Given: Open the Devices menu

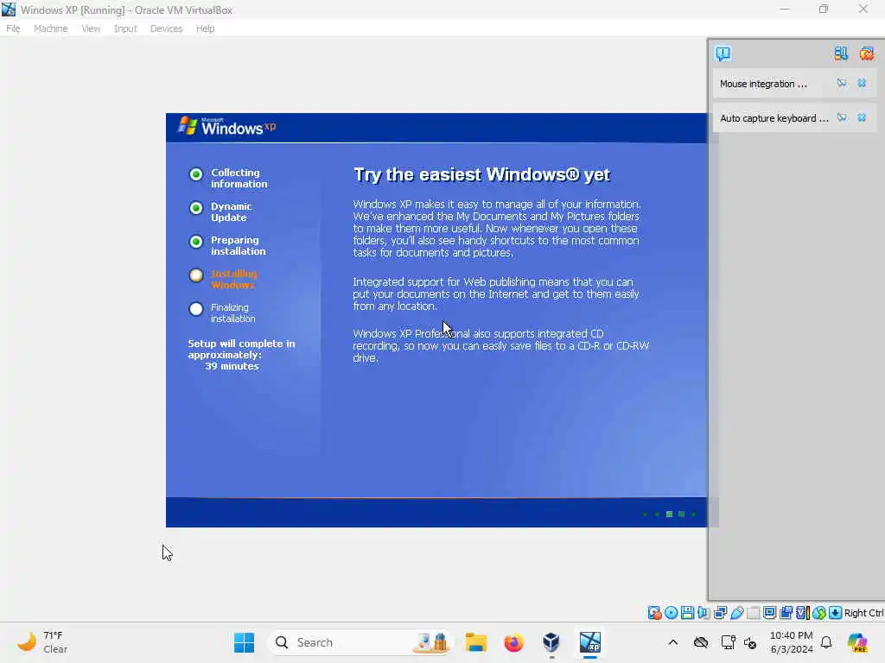Looking at the screenshot, I should (166, 28).
